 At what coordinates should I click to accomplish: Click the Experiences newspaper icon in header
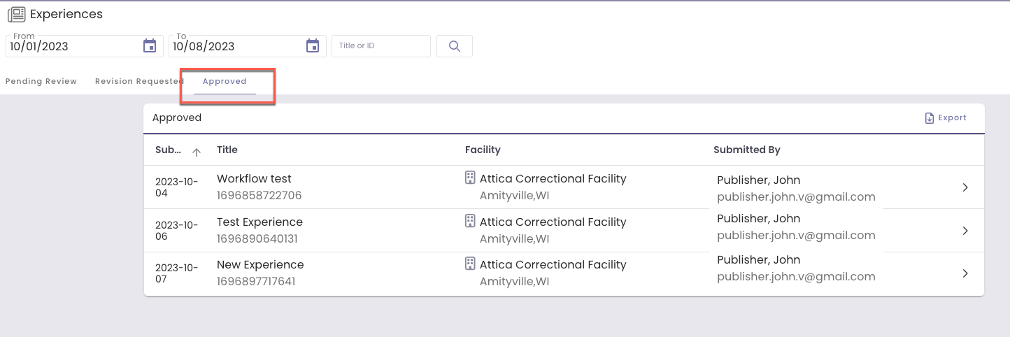click(16, 14)
